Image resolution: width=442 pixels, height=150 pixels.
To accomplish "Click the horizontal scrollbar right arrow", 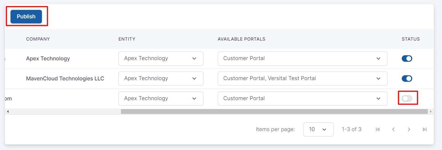I will click(431, 112).
